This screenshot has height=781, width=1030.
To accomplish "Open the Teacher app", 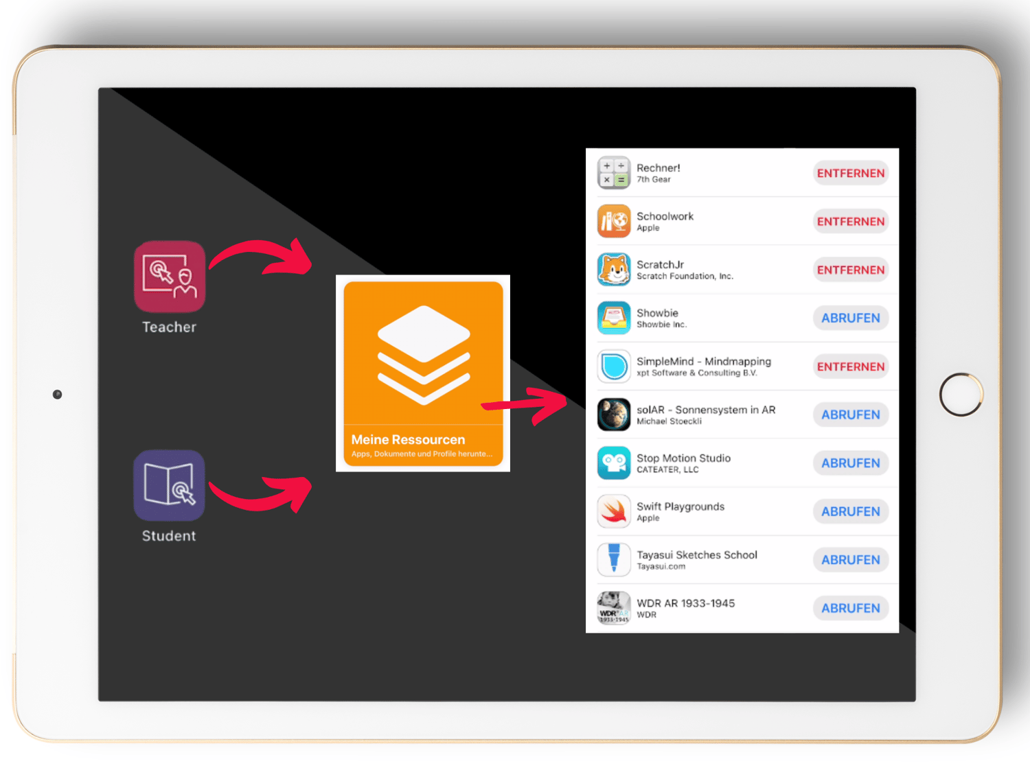I will [x=169, y=277].
